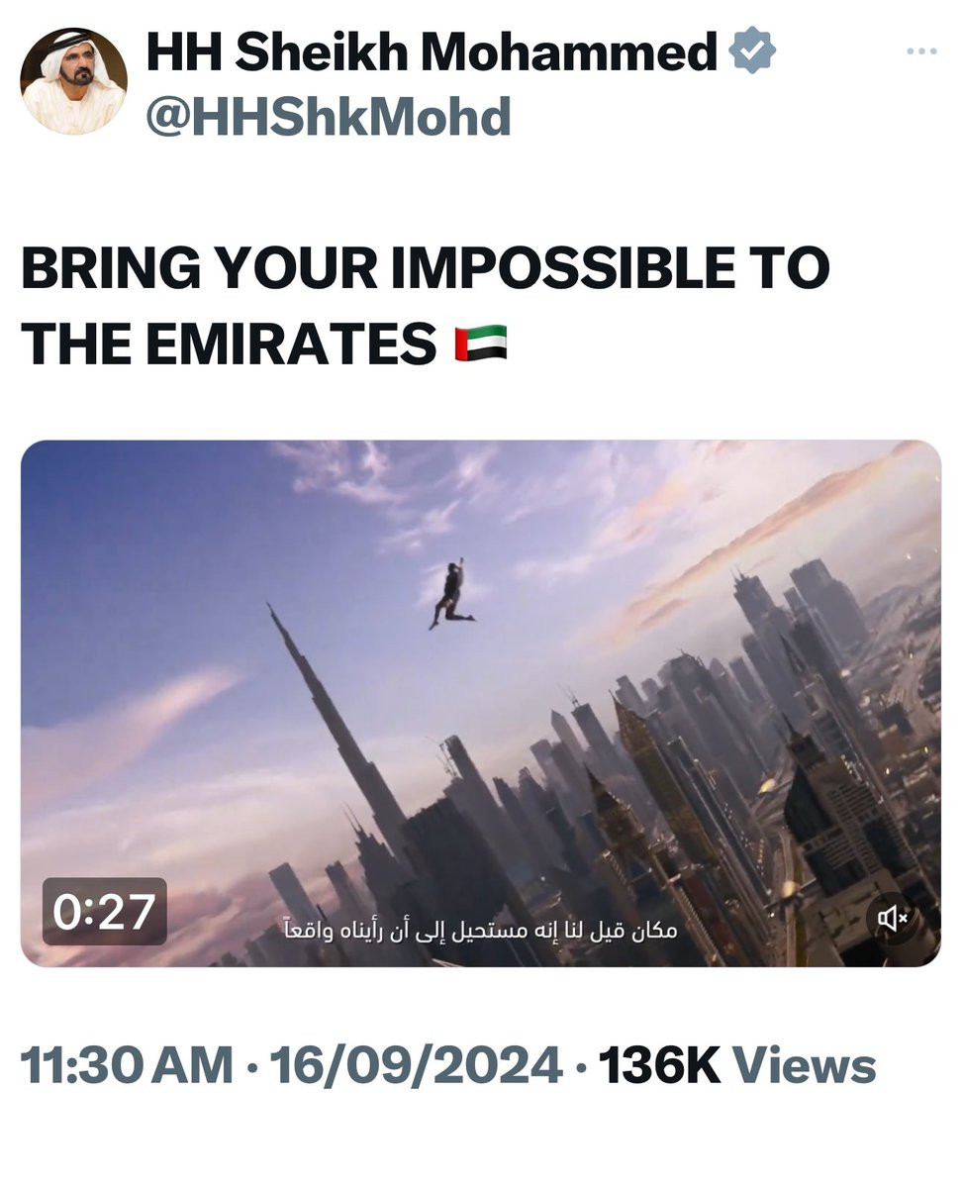Click the 11:30 AM post time
Screen dimensions: 962x1188
point(127,1067)
